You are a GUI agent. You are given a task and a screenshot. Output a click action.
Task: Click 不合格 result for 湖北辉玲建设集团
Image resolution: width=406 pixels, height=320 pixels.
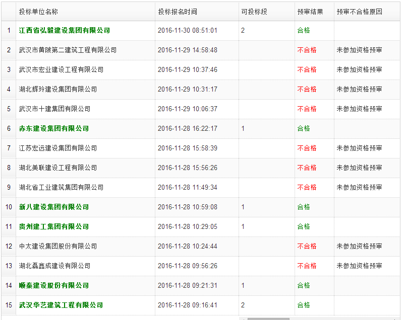point(307,90)
